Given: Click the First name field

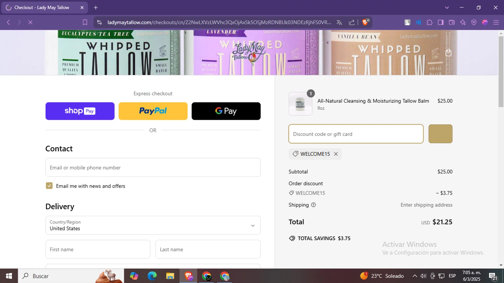Looking at the screenshot, I should pos(98,249).
